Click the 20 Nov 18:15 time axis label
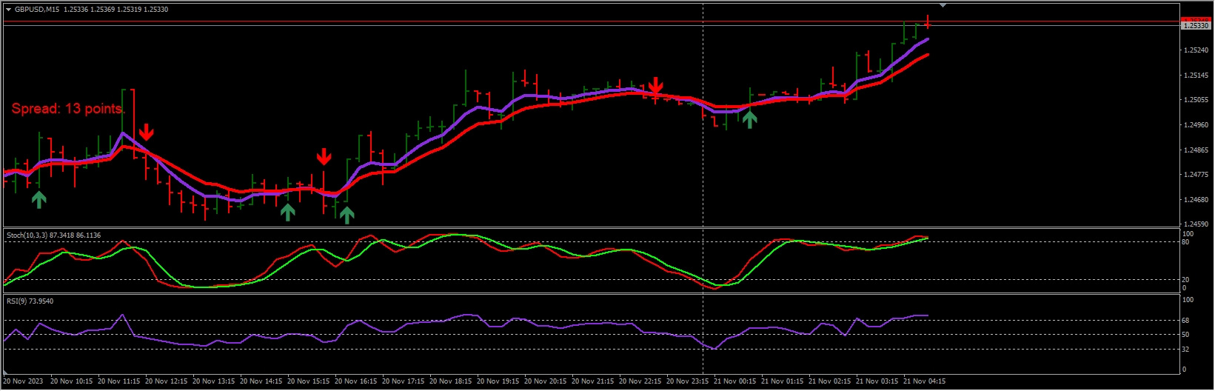The height and width of the screenshot is (391, 1215). [x=450, y=381]
